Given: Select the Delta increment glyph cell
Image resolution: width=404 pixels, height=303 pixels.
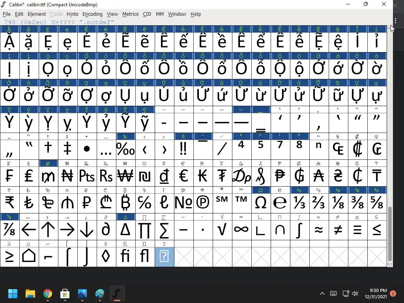Looking at the screenshot, I should tap(125, 230).
